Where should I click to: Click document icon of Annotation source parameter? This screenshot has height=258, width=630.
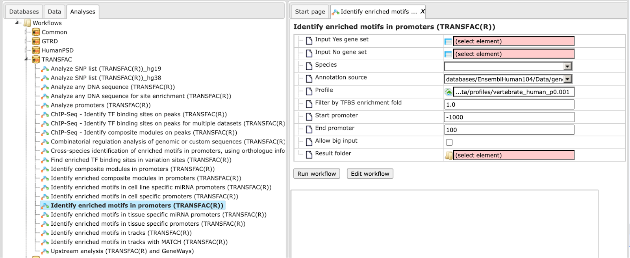click(309, 78)
